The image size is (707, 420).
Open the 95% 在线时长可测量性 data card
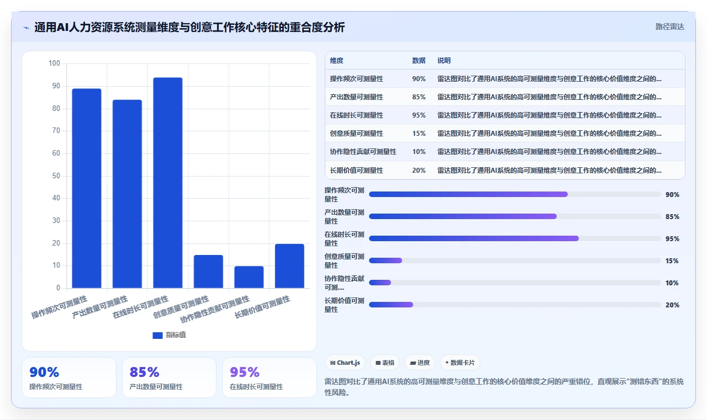point(270,378)
